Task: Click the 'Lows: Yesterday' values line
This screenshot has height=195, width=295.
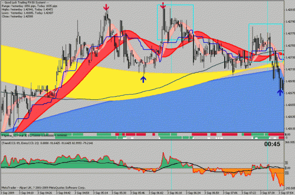Action: (x=27, y=13)
